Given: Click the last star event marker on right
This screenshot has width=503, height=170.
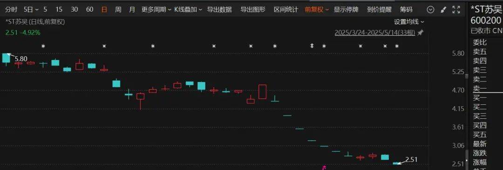Looking at the screenshot, I should pos(397,46).
